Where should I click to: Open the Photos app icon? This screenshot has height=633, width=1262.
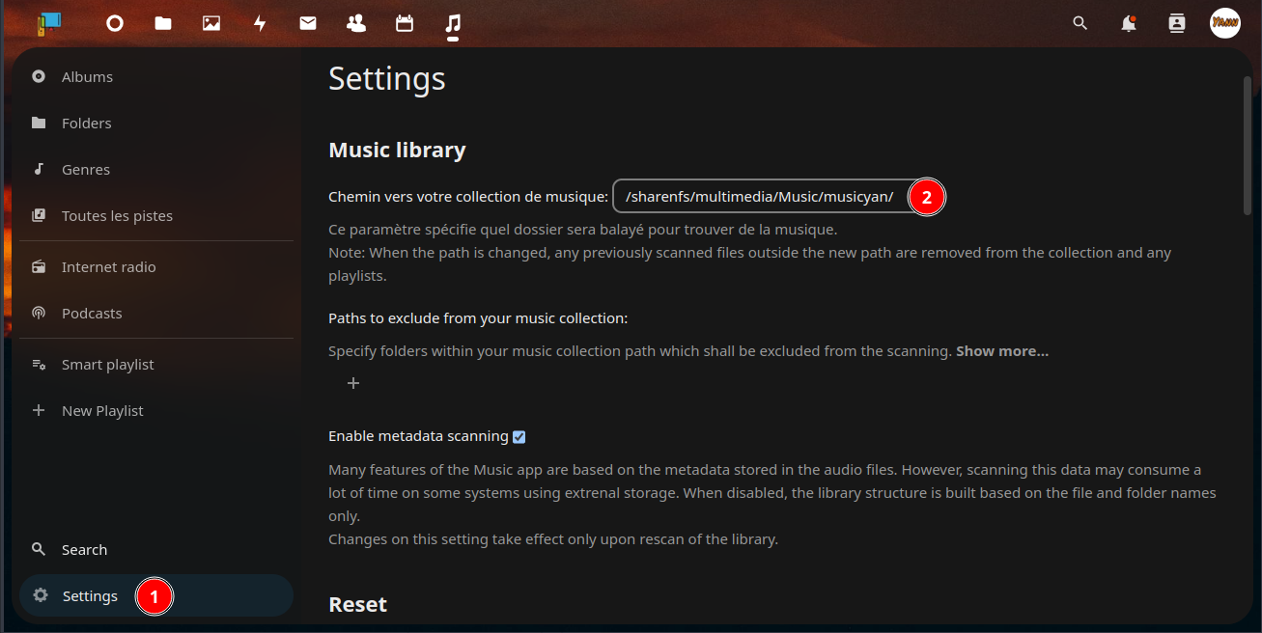pos(211,23)
